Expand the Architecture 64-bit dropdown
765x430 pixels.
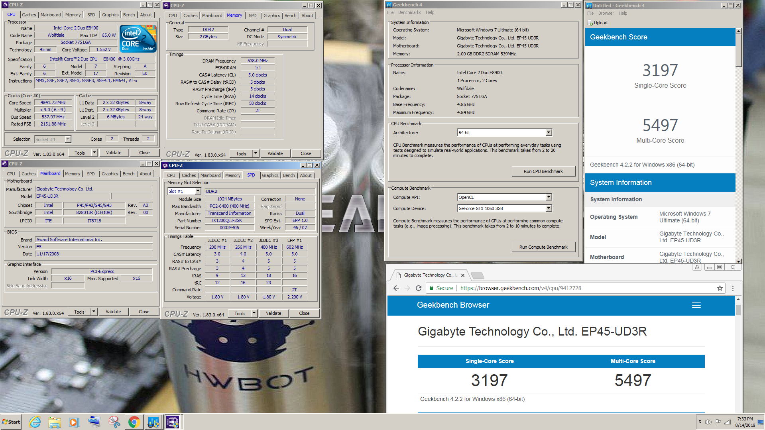point(549,133)
